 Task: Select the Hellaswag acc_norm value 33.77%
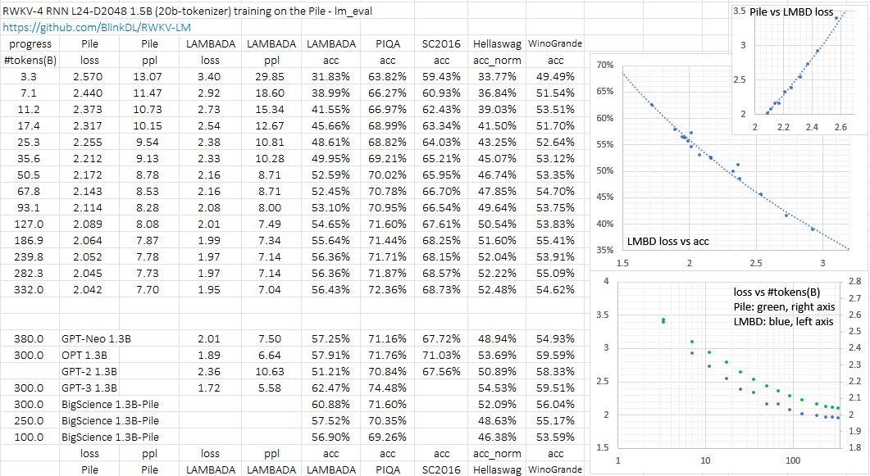tap(496, 76)
